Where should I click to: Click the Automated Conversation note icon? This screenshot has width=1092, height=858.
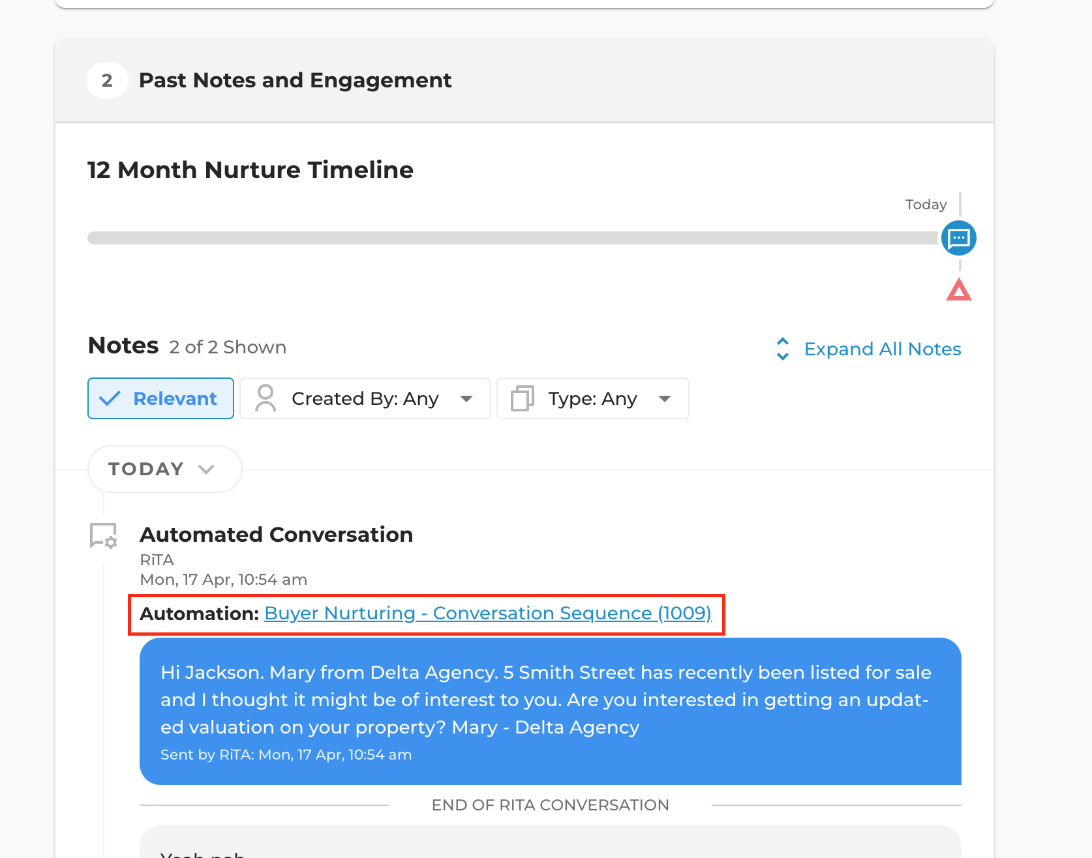103,535
